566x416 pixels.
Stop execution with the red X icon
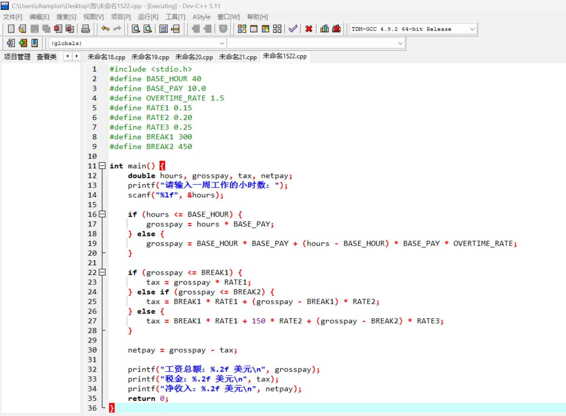point(309,29)
